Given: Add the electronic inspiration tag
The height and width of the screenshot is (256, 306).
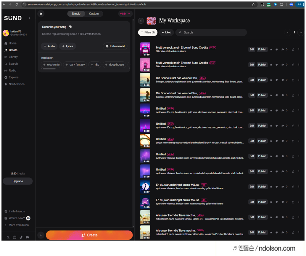Looking at the screenshot, I should tap(51, 65).
